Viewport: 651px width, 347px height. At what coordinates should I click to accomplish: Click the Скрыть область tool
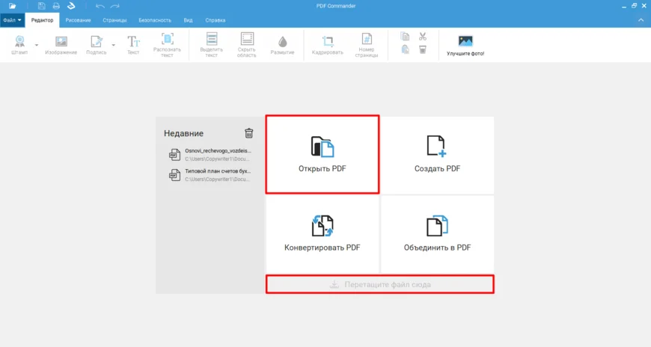click(247, 45)
